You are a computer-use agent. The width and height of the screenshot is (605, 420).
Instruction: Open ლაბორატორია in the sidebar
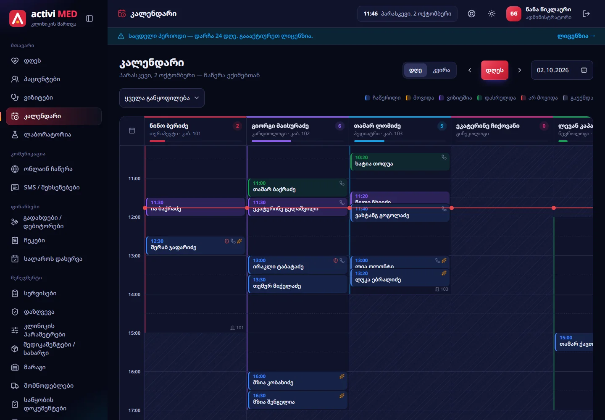(54, 135)
